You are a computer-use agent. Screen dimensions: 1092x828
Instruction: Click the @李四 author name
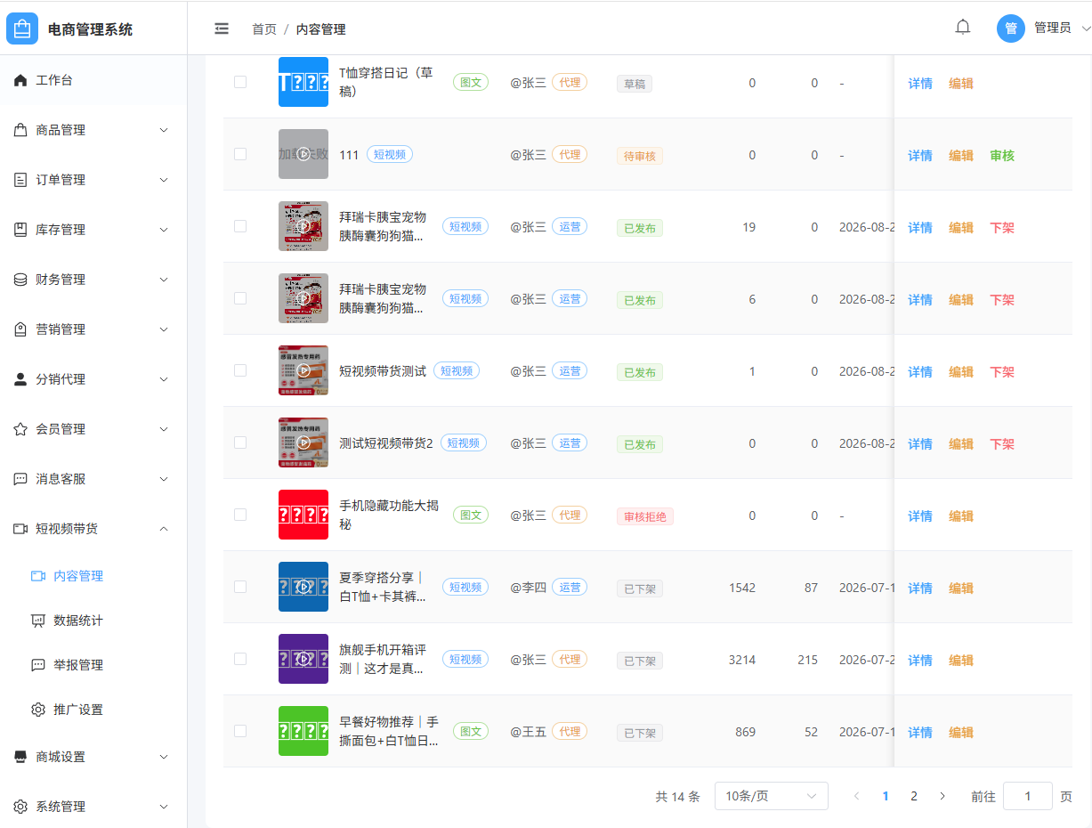click(x=529, y=588)
